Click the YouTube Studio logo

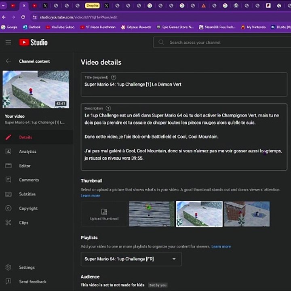click(34, 42)
